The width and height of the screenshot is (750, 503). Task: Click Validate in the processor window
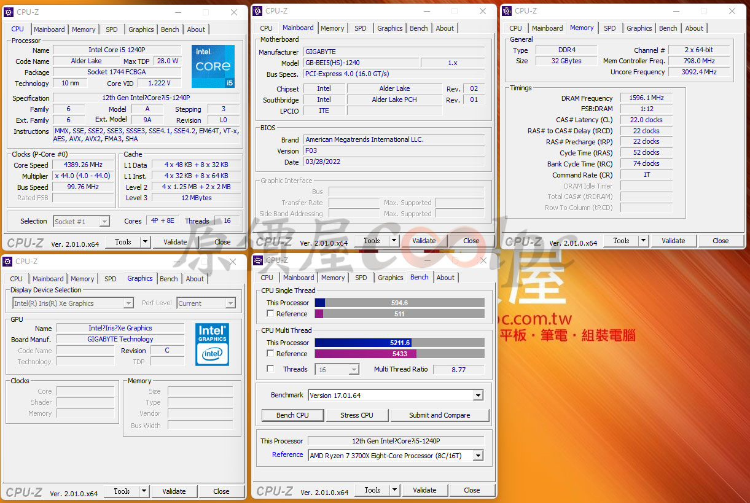[x=175, y=242]
